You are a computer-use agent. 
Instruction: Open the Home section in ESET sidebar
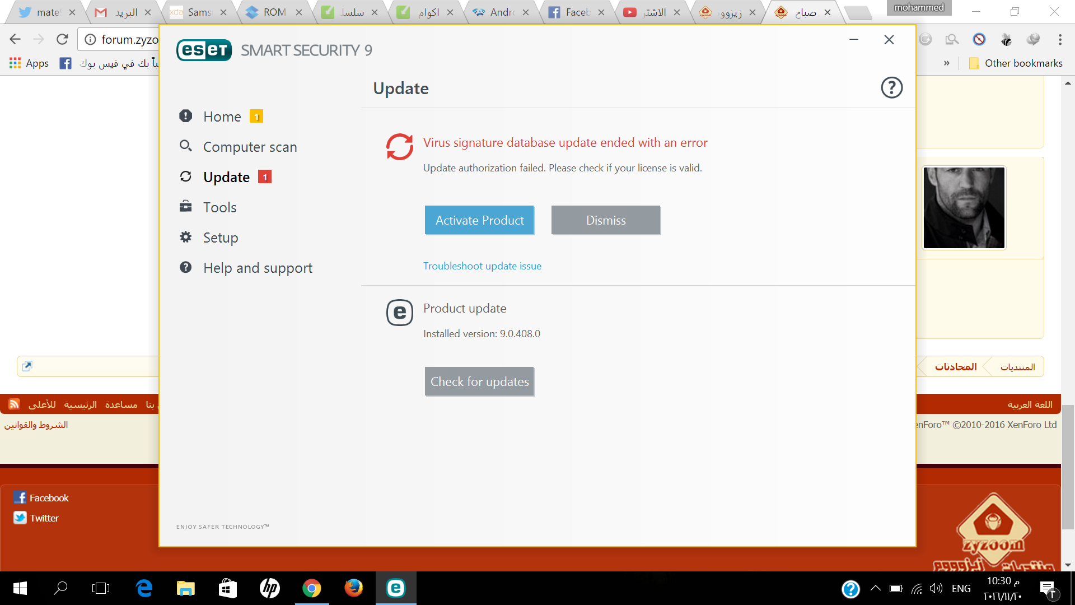click(x=222, y=117)
